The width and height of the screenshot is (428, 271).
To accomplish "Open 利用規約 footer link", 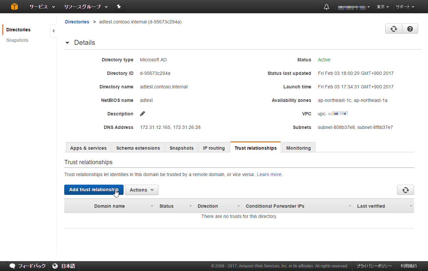I will coord(409,266).
